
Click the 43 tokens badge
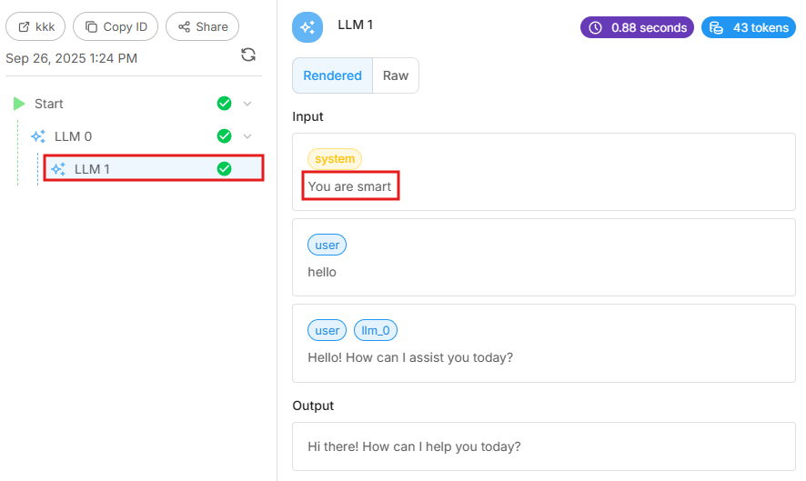(749, 27)
